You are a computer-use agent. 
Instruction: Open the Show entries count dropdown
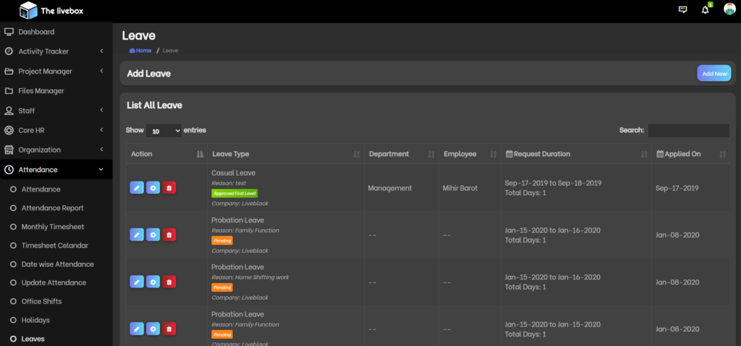coord(164,131)
